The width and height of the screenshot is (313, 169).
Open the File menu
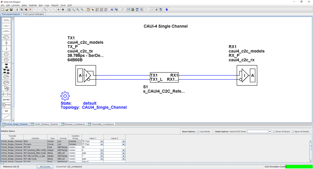pyautogui.click(x=3, y=6)
